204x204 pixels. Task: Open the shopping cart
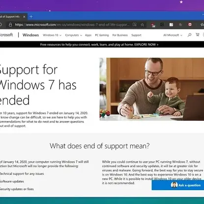click(198, 34)
